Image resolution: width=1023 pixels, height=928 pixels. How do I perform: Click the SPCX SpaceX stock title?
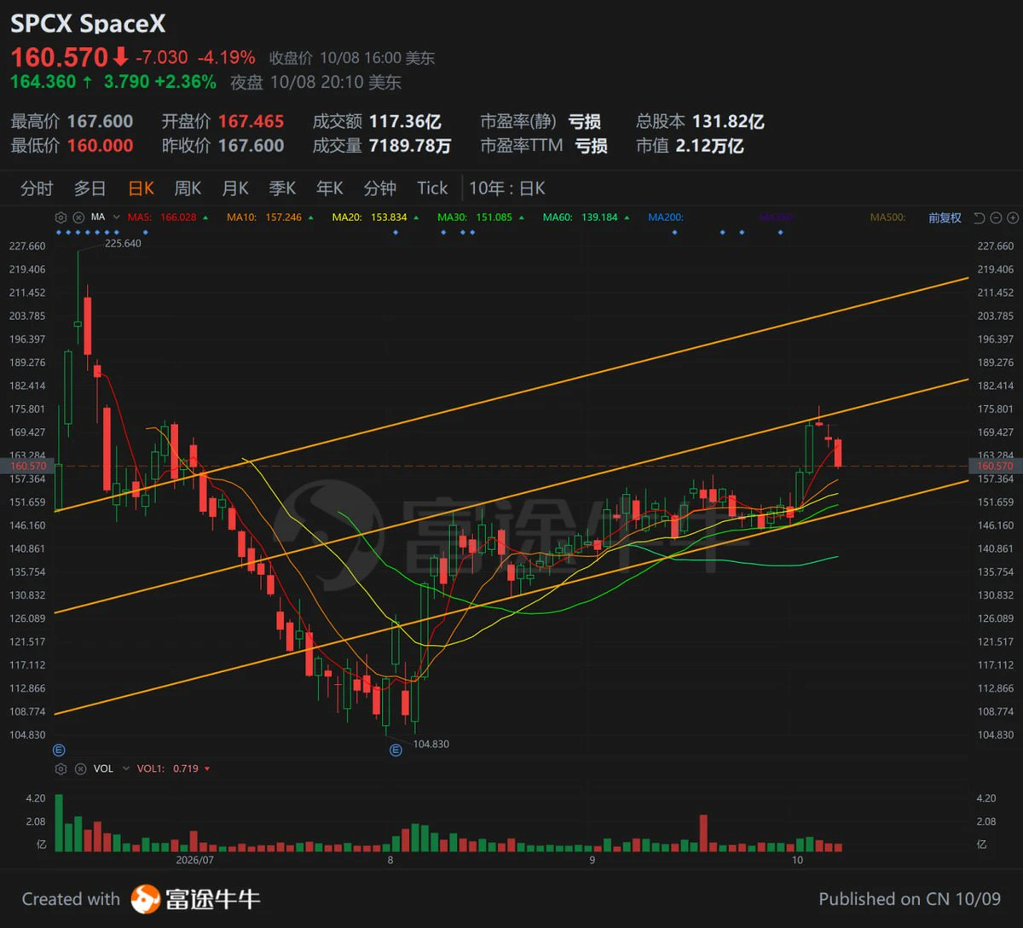coord(88,24)
